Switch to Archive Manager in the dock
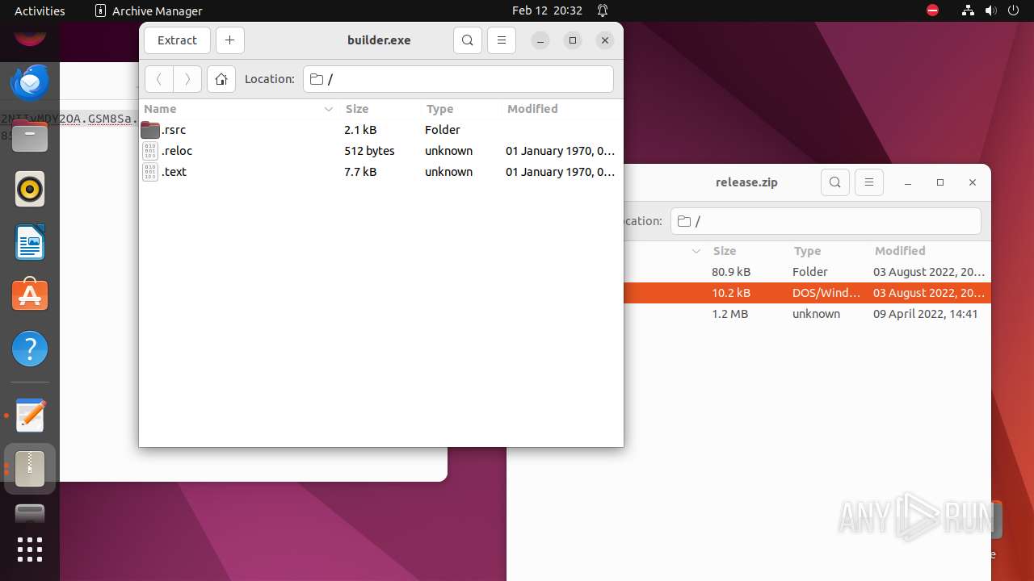The height and width of the screenshot is (581, 1034). (x=30, y=468)
